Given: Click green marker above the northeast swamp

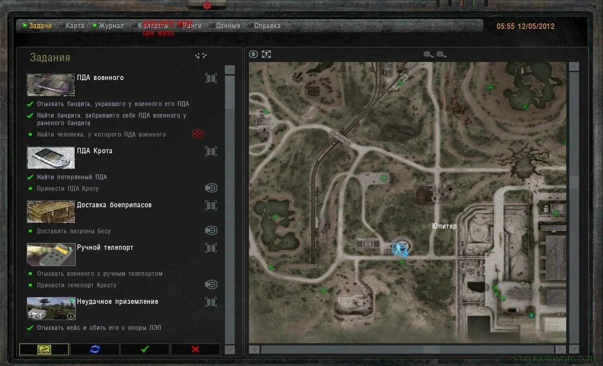Looking at the screenshot, I should [490, 87].
